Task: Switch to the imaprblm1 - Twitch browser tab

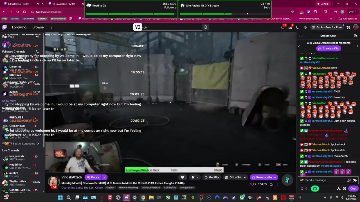Action: point(65,4)
